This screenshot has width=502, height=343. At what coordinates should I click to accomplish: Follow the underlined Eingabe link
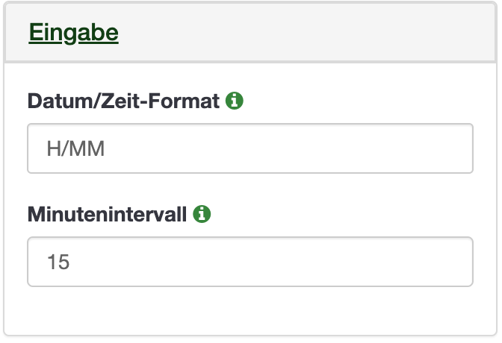(x=74, y=32)
